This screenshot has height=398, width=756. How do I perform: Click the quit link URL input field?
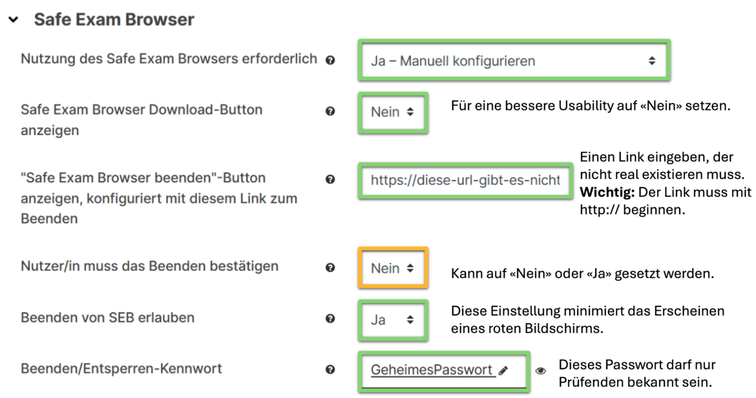click(x=465, y=180)
